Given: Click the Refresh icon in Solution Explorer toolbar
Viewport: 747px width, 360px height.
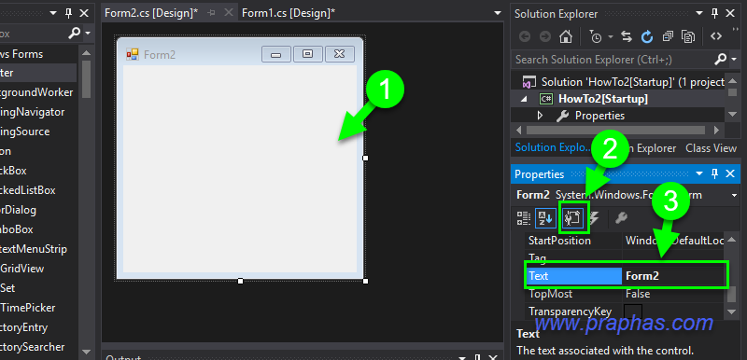Looking at the screenshot, I should point(647,36).
